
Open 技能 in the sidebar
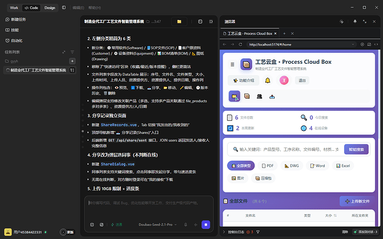coord(12,30)
